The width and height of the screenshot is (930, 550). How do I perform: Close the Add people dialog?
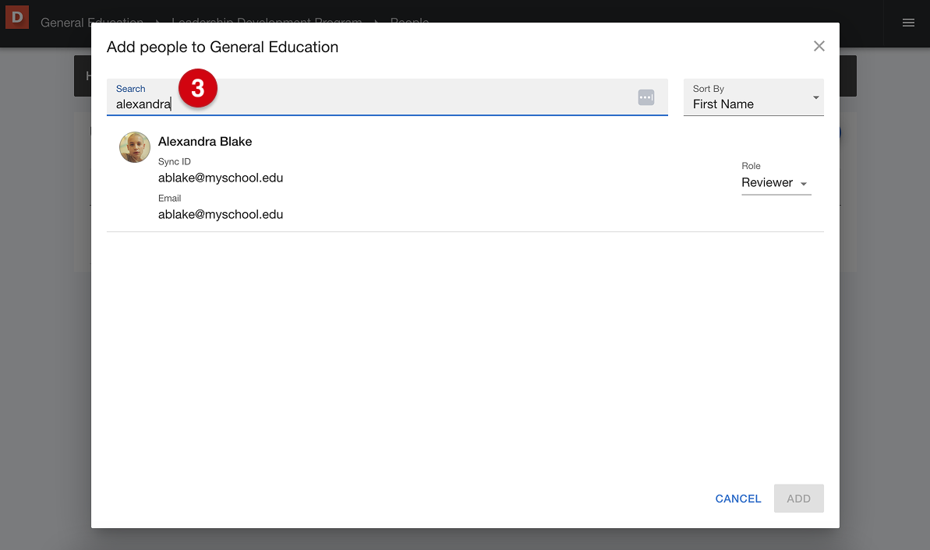[819, 46]
